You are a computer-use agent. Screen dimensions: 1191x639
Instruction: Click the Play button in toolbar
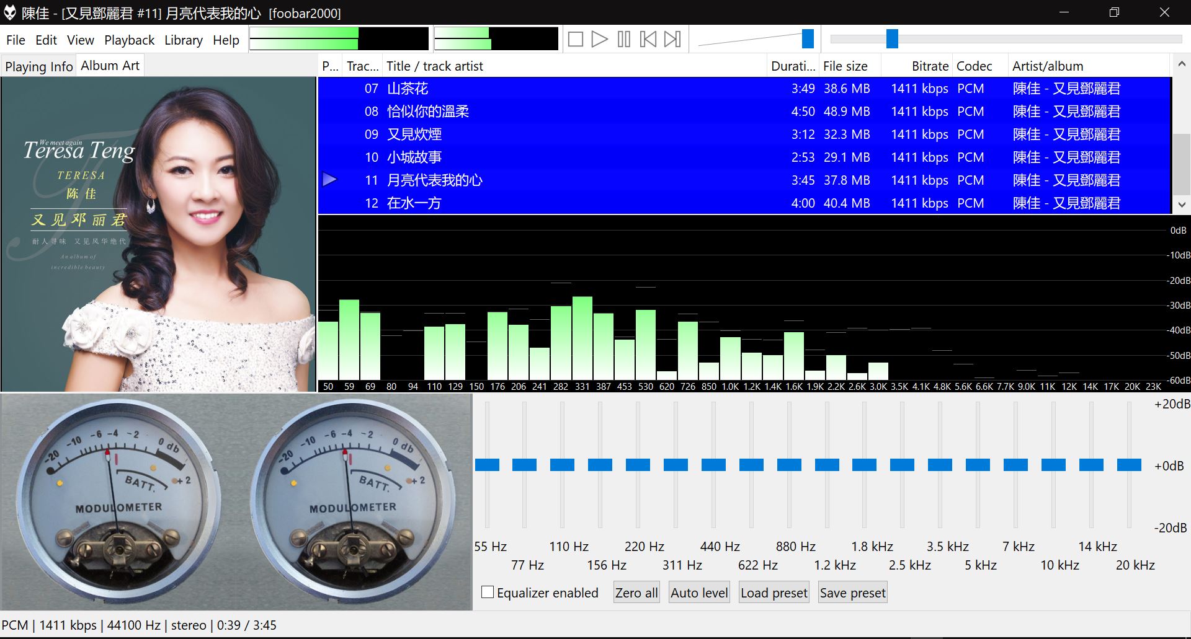pos(599,40)
